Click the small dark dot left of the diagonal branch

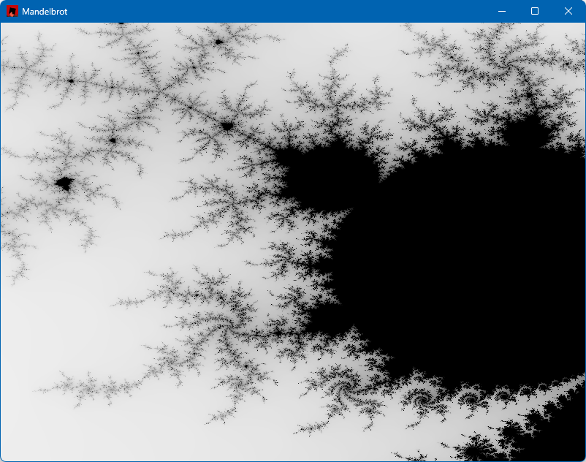[x=113, y=140]
